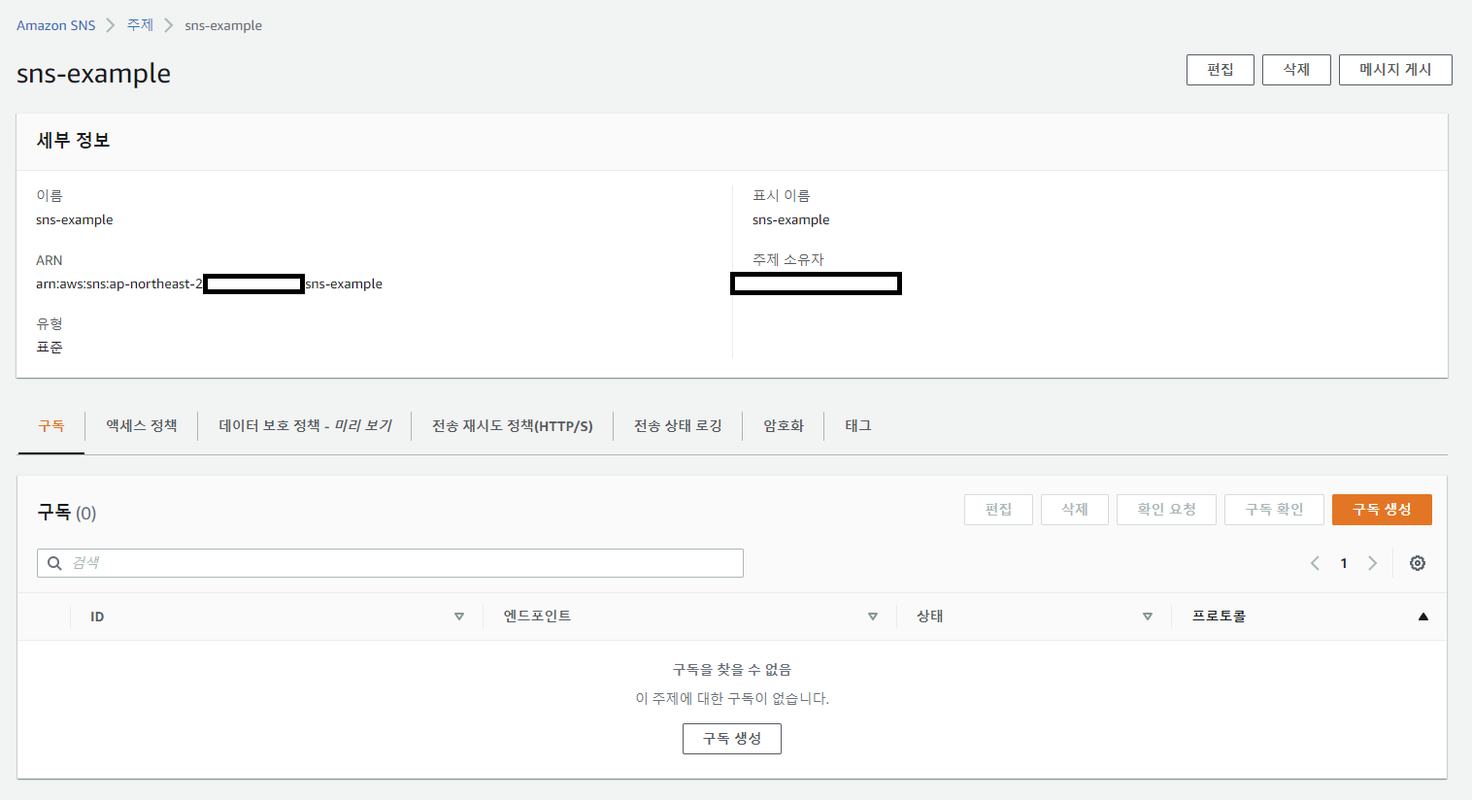This screenshot has height=800, width=1472.
Task: Click 표시 이름 sns-example value
Action: pyautogui.click(x=790, y=219)
